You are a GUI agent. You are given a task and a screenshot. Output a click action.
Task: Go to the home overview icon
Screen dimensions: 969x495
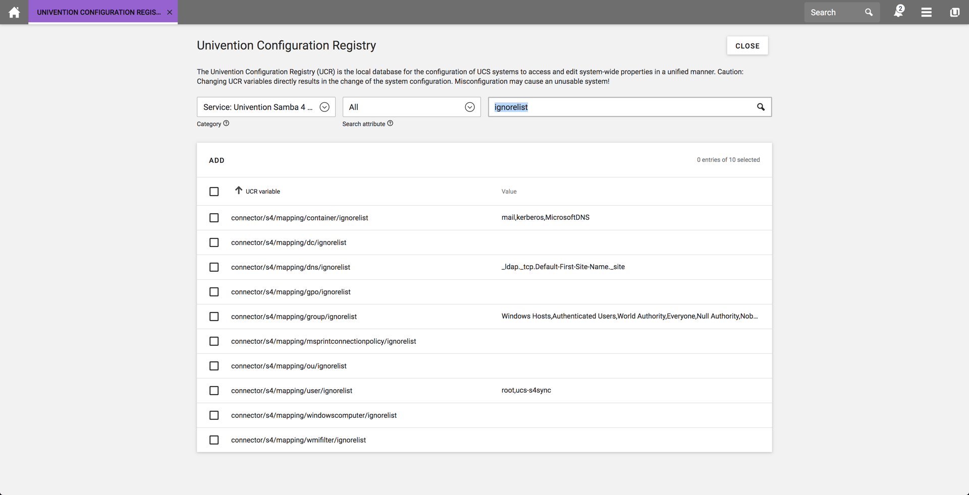tap(14, 12)
